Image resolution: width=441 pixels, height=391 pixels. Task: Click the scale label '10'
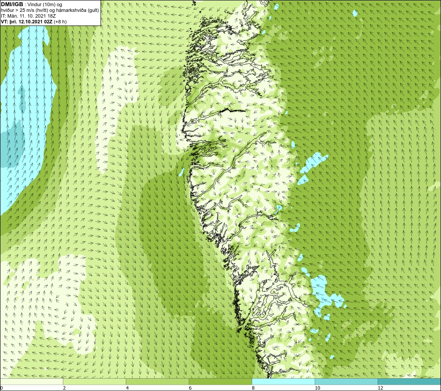click(x=318, y=388)
